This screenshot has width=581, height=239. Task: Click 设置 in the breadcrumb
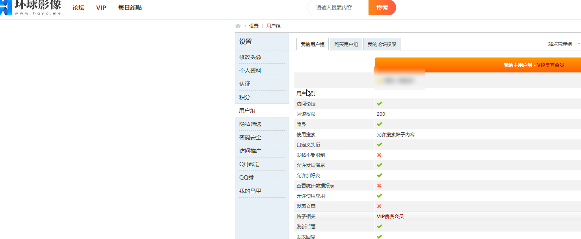point(254,26)
